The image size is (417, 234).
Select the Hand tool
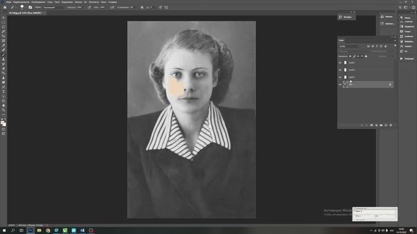(3, 105)
